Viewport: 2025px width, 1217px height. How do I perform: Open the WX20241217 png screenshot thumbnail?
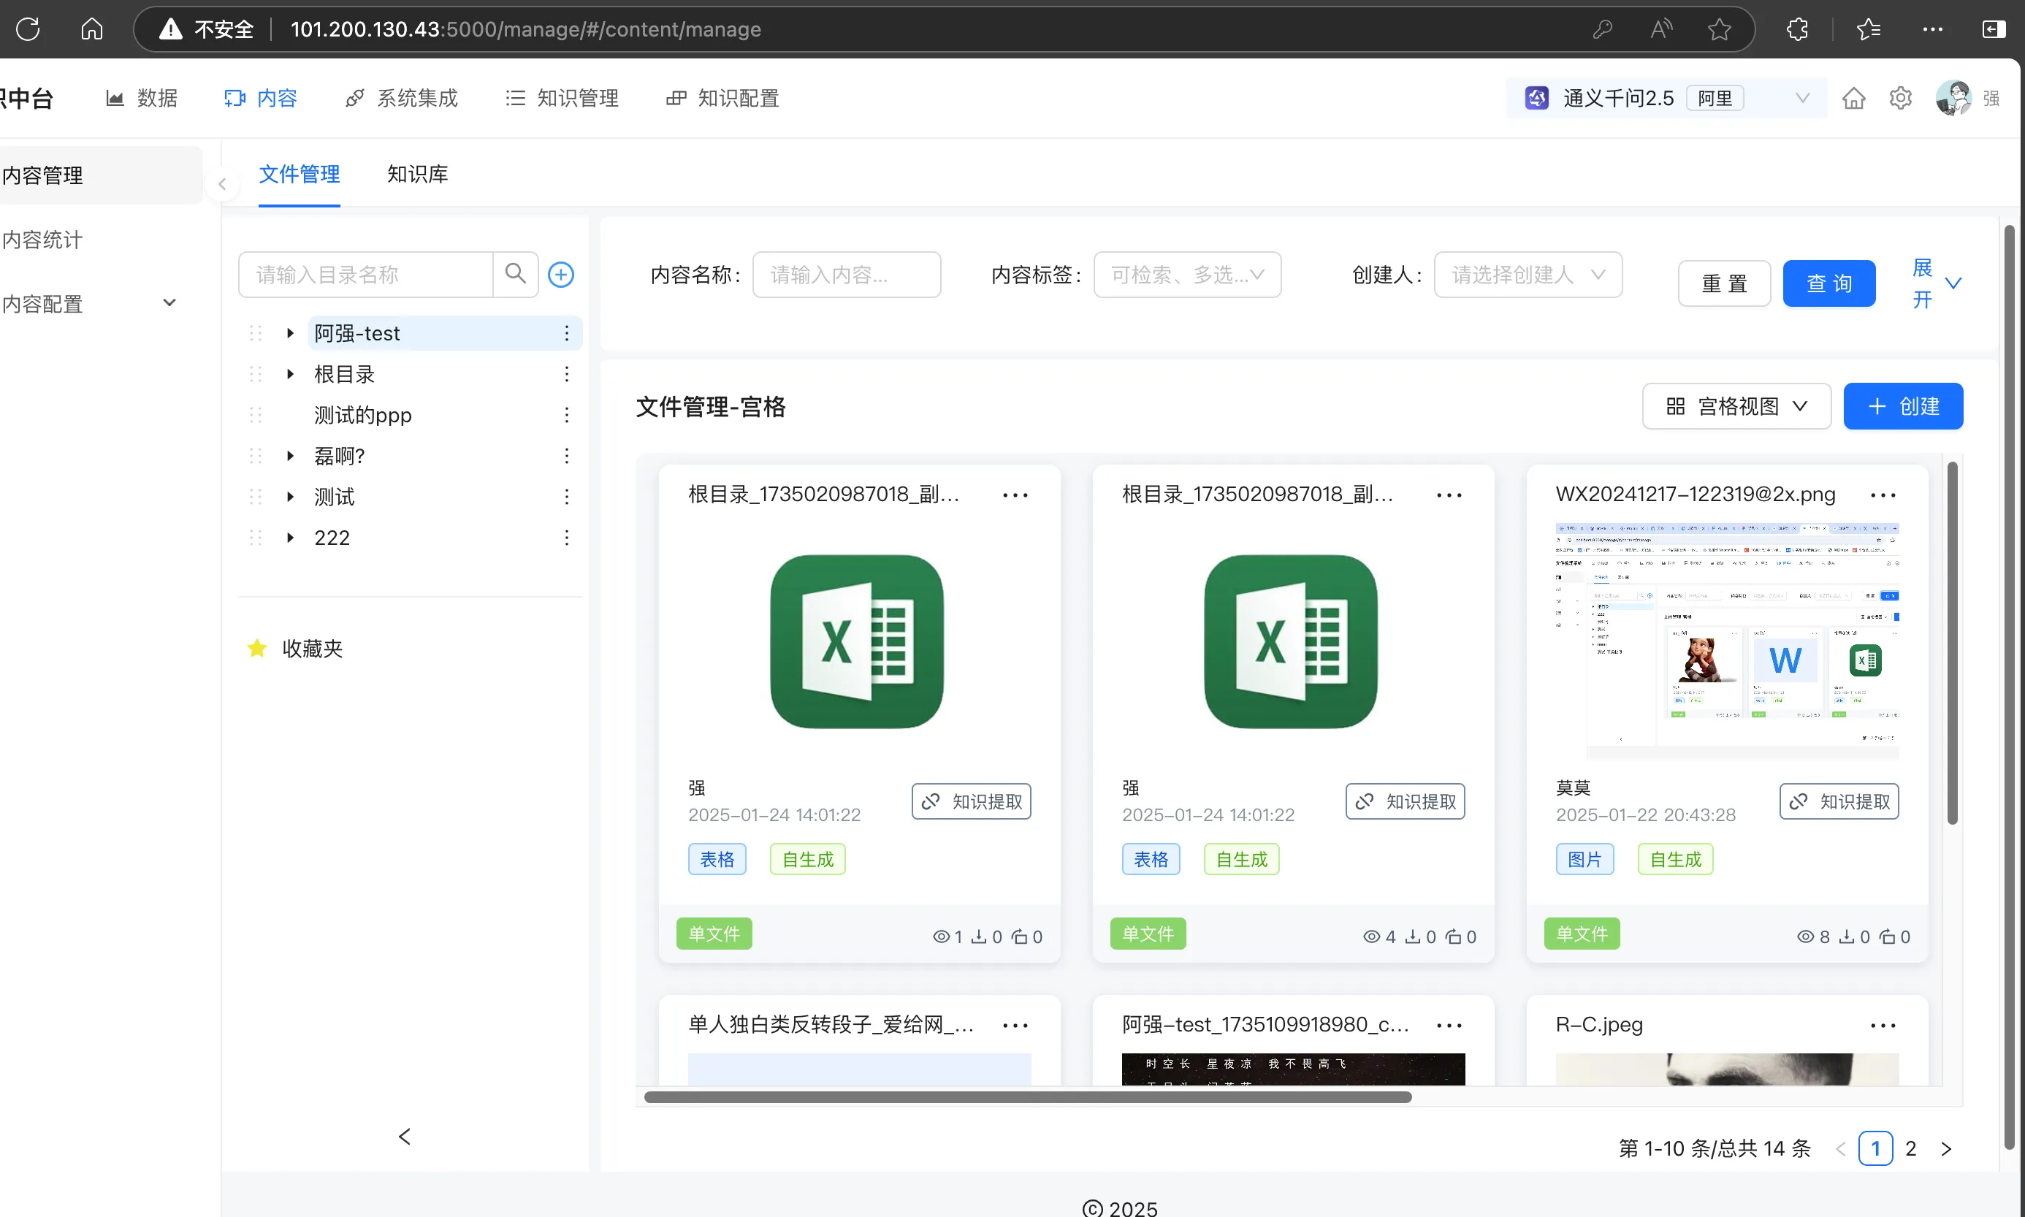[x=1728, y=640]
